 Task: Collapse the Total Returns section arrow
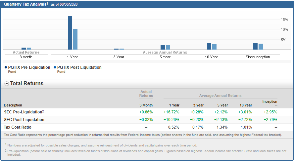(7, 84)
